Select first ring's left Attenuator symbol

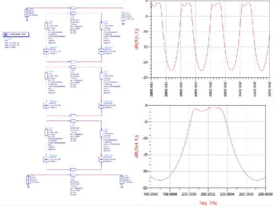(x=46, y=51)
